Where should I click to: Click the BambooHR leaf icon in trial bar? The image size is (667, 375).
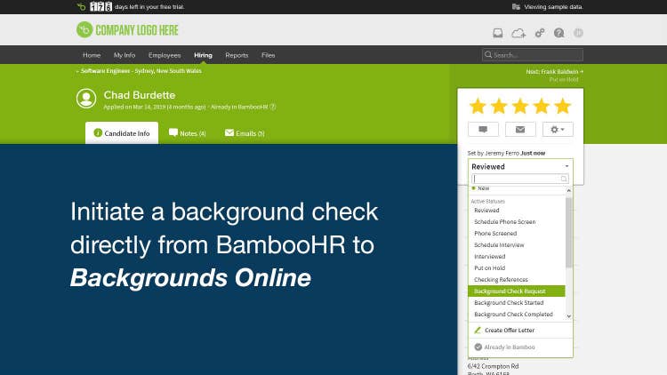click(81, 6)
